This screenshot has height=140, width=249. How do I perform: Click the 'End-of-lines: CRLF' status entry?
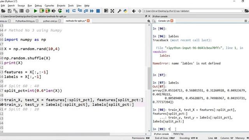pyautogui.click(x=165, y=138)
